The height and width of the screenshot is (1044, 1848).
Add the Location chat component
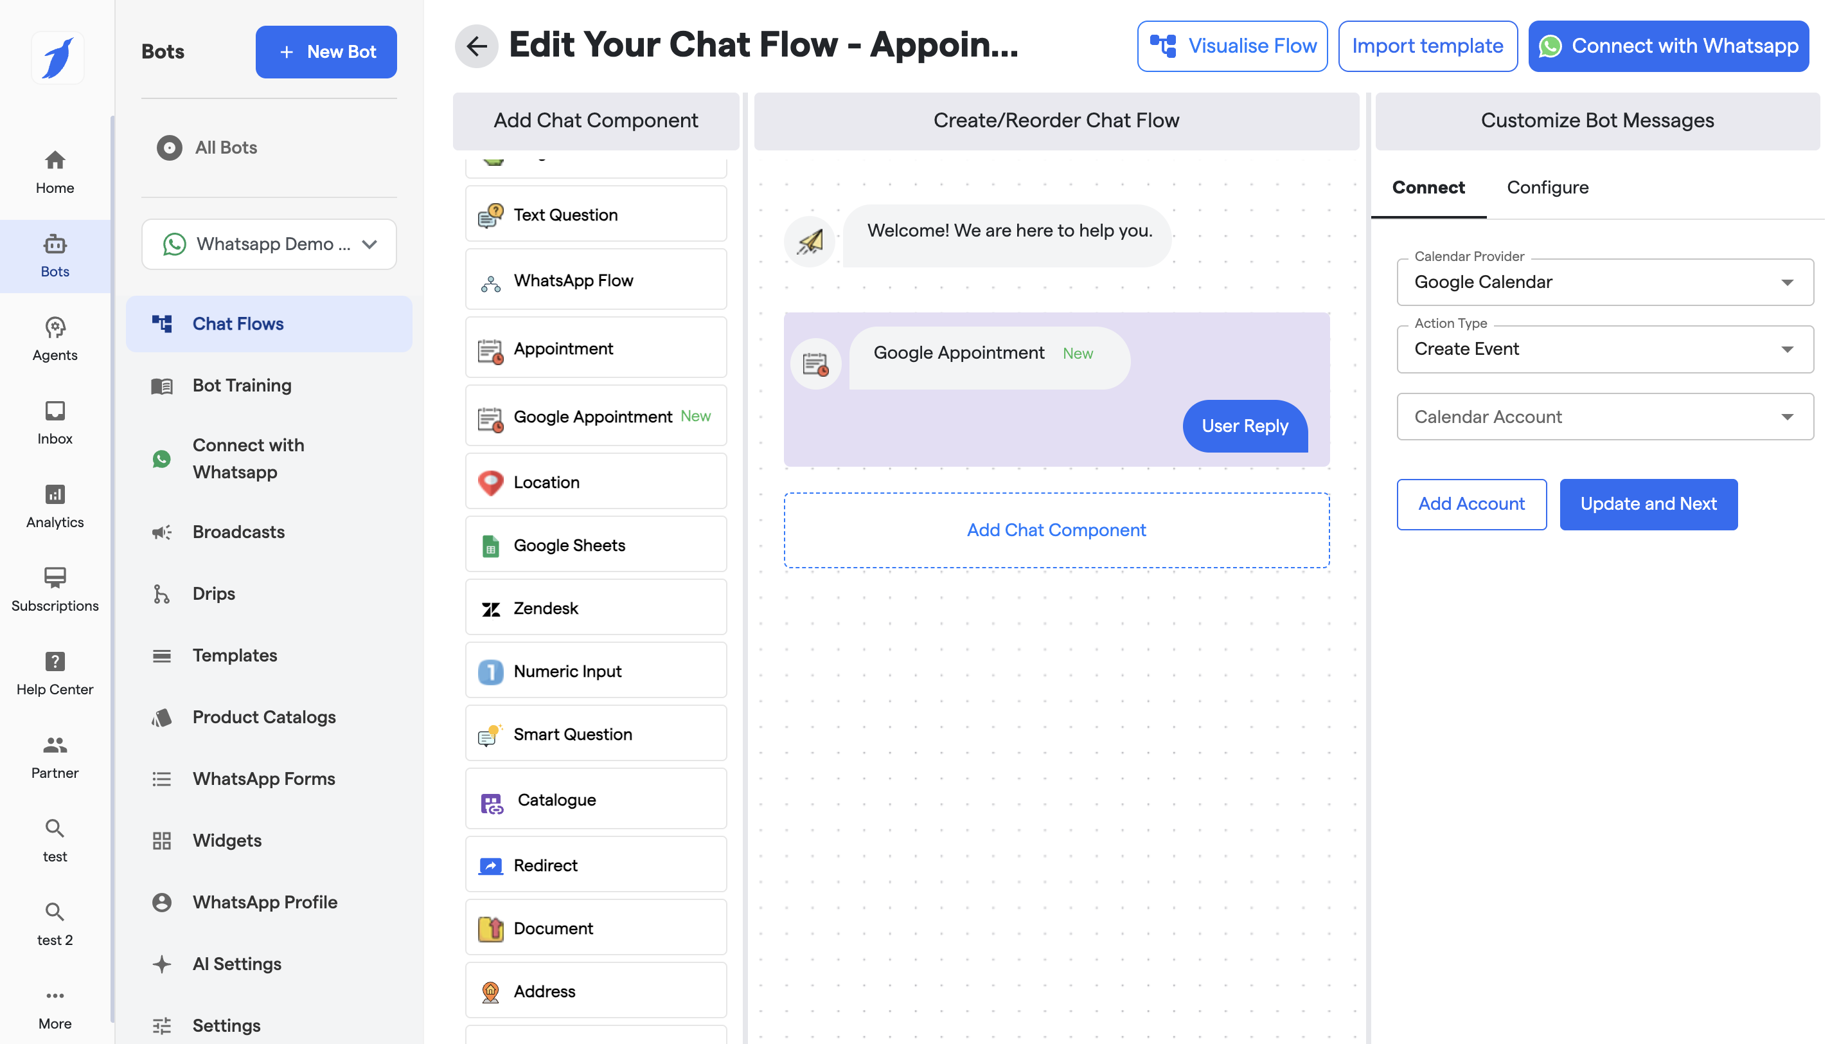[596, 482]
